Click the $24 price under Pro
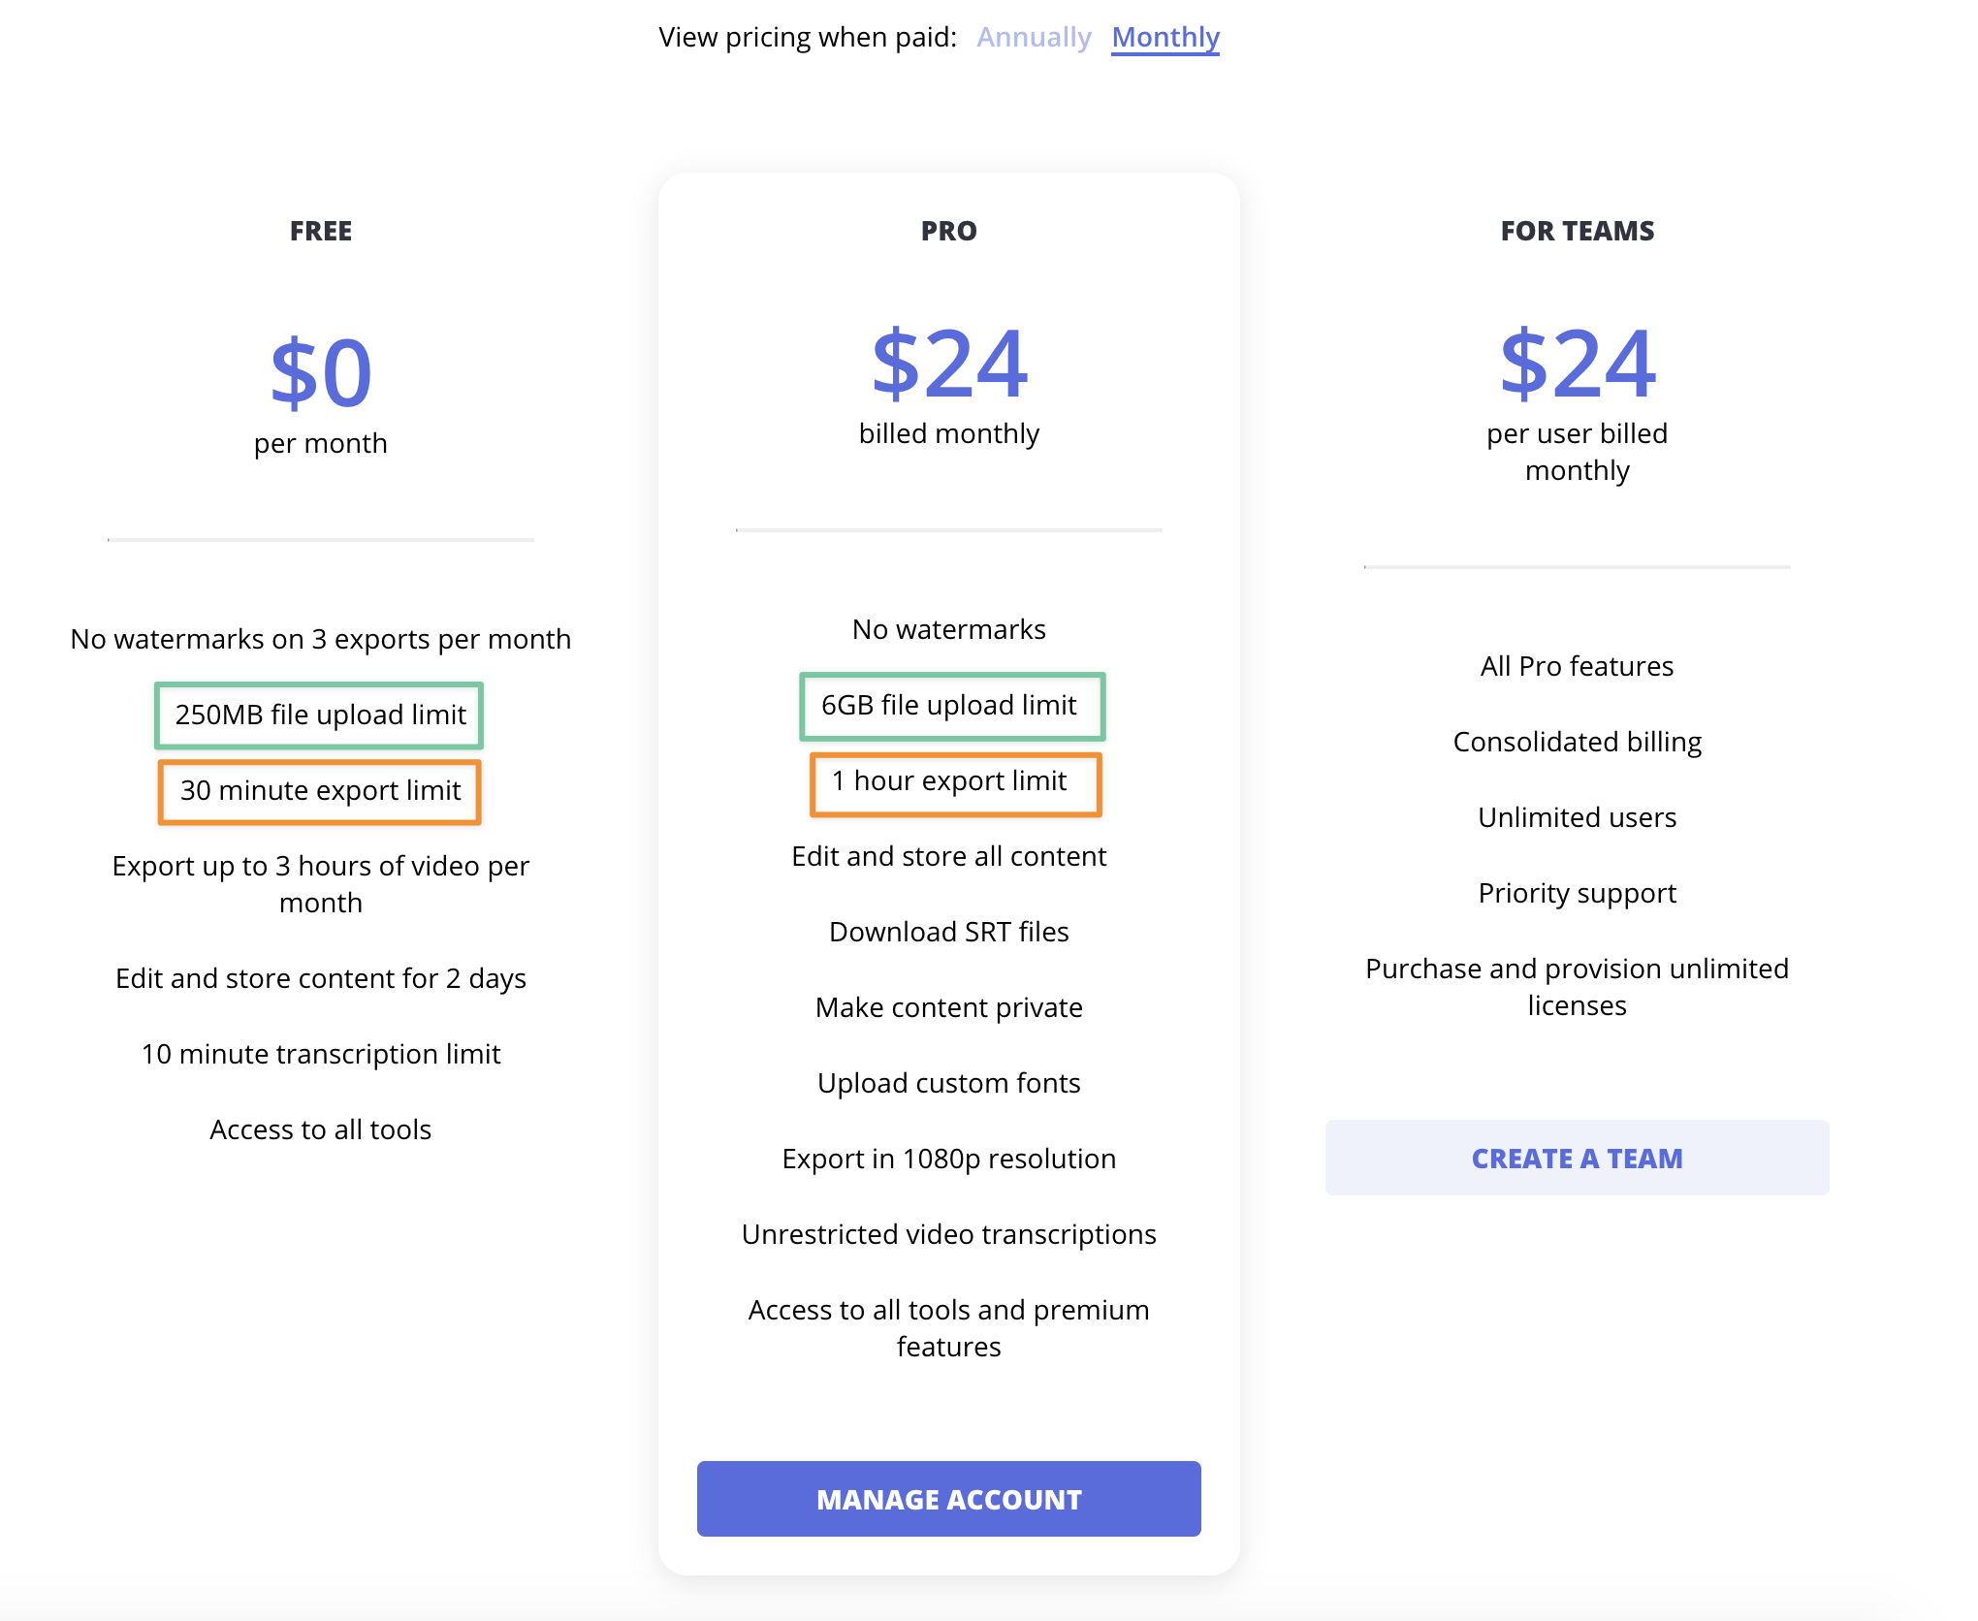This screenshot has height=1621, width=1978. pyautogui.click(x=948, y=364)
